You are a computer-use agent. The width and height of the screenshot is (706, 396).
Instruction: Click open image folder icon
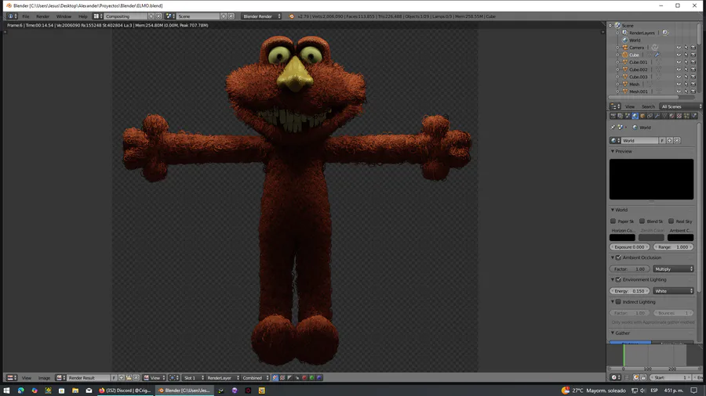pos(129,377)
